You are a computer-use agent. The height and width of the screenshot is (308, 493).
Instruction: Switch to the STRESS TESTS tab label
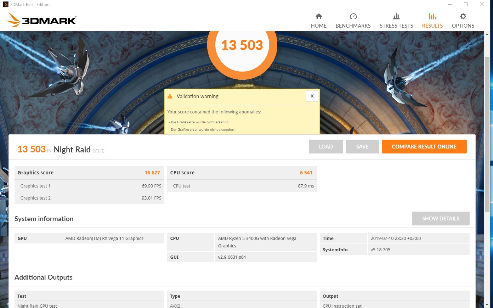(x=396, y=26)
